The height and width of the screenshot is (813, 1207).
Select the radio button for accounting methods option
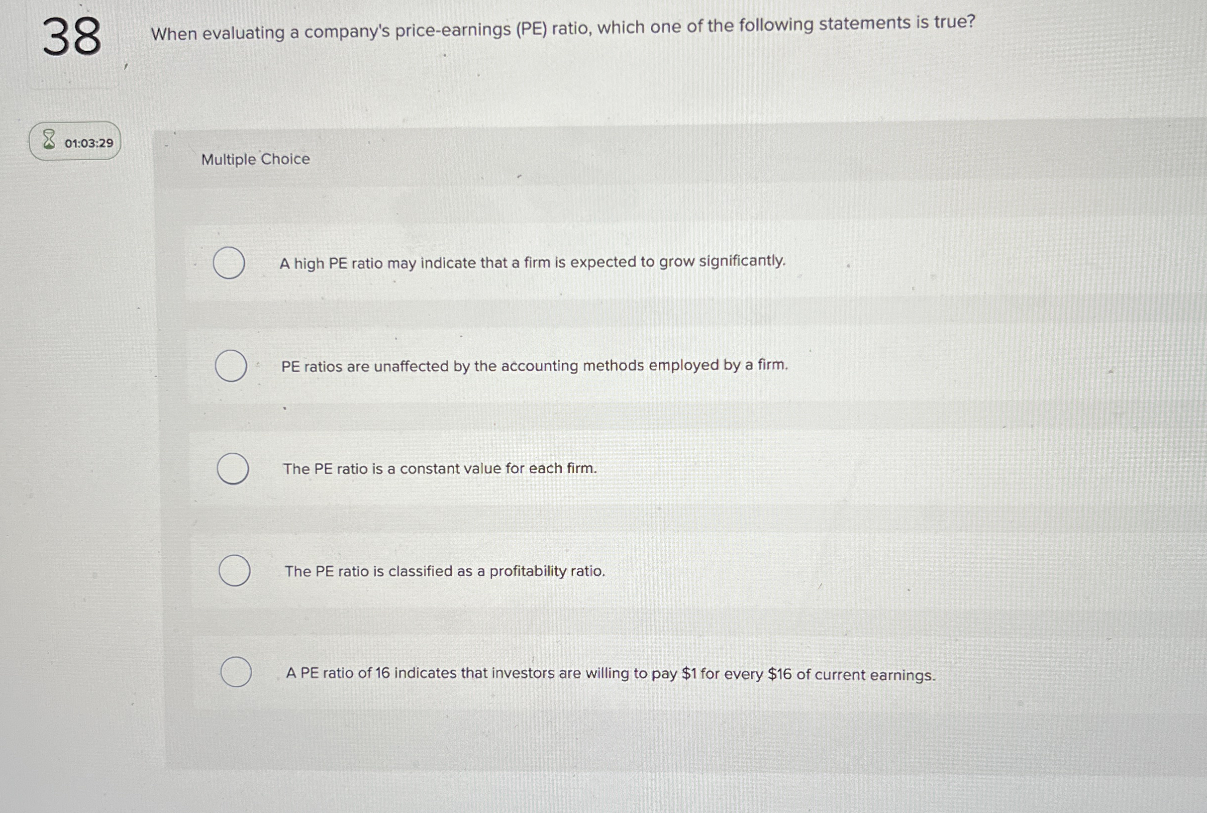[231, 367]
